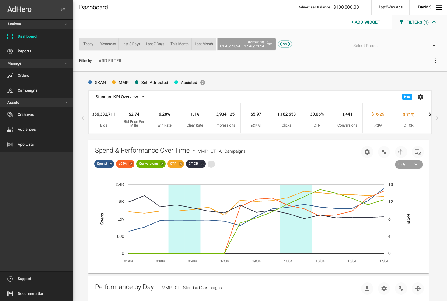The image size is (447, 301).
Task: Go to Campaigns in the sidebar
Action: point(27,90)
